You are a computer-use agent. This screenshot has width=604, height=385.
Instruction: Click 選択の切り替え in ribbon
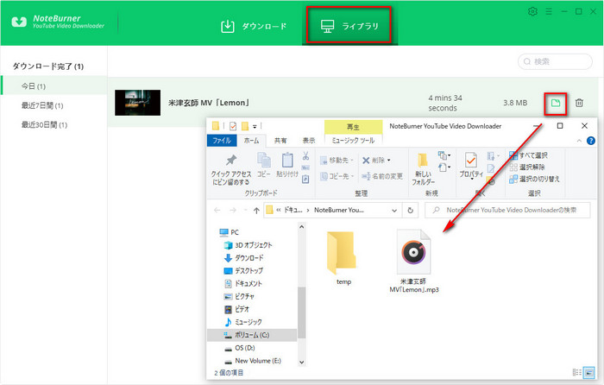click(x=535, y=179)
